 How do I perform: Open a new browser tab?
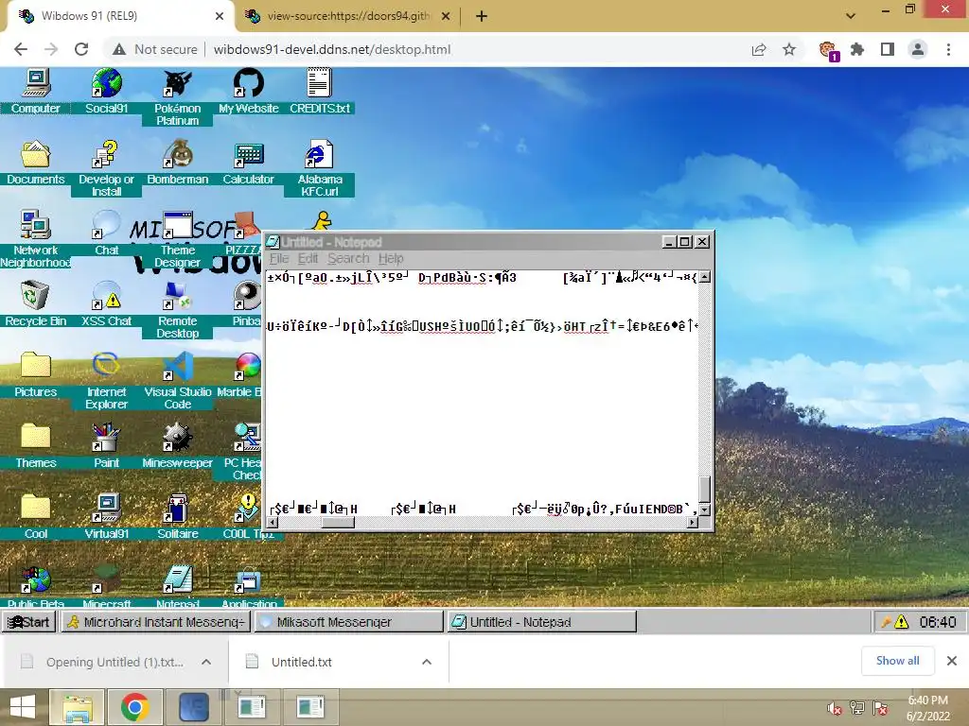pos(482,16)
